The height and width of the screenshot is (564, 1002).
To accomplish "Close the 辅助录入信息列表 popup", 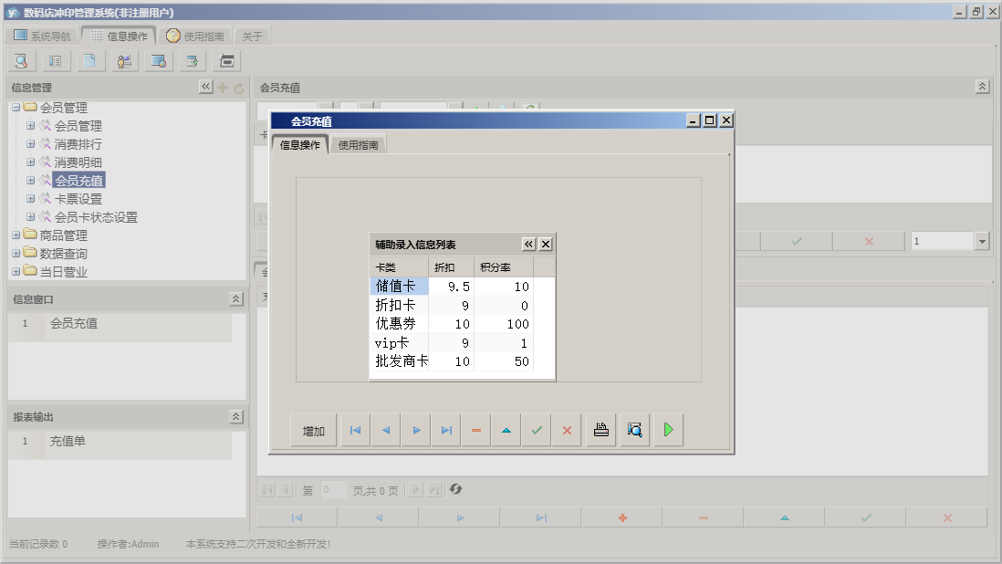I will (x=545, y=244).
